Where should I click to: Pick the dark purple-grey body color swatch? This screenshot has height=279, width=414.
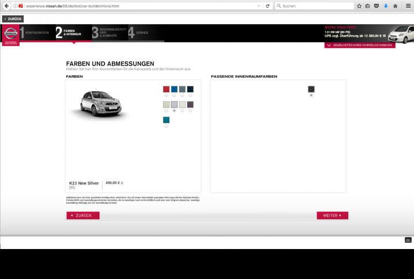click(190, 104)
